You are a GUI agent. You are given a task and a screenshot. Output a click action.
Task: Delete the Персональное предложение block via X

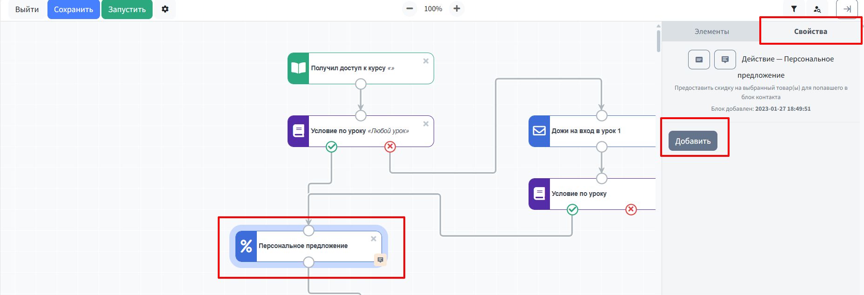(373, 239)
